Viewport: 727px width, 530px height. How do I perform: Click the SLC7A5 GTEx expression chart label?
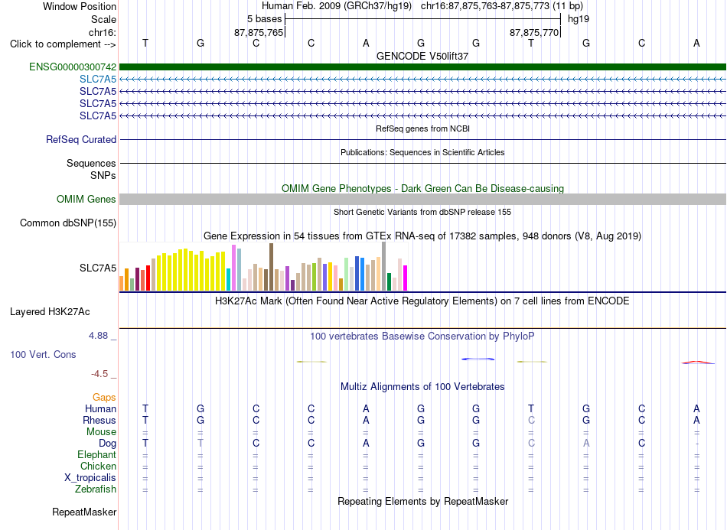98,268
